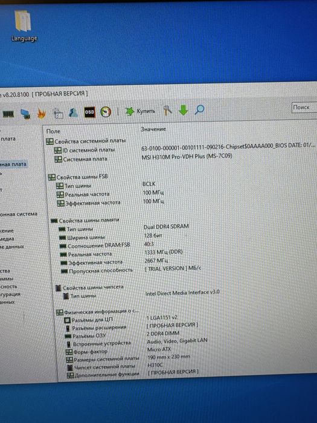Click value '1 LGA1151 v2'
This screenshot has width=317, height=423.
tap(162, 317)
